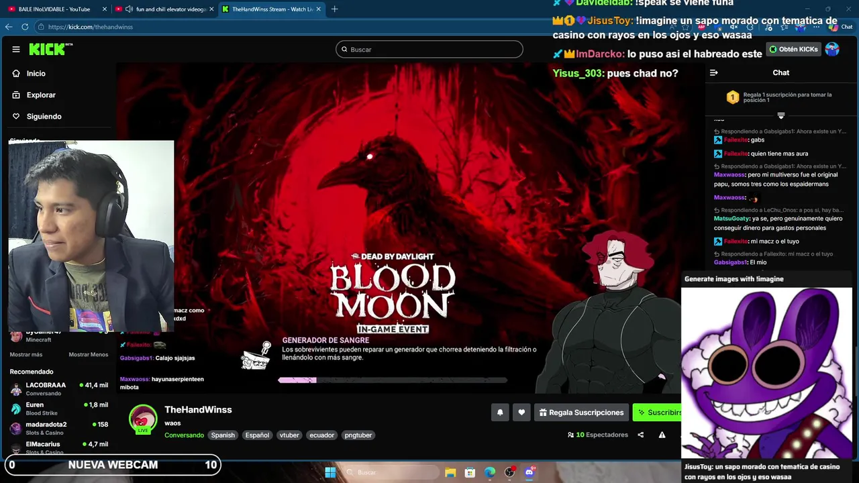Reload the page with refresh icon
859x483 pixels.
[x=25, y=27]
